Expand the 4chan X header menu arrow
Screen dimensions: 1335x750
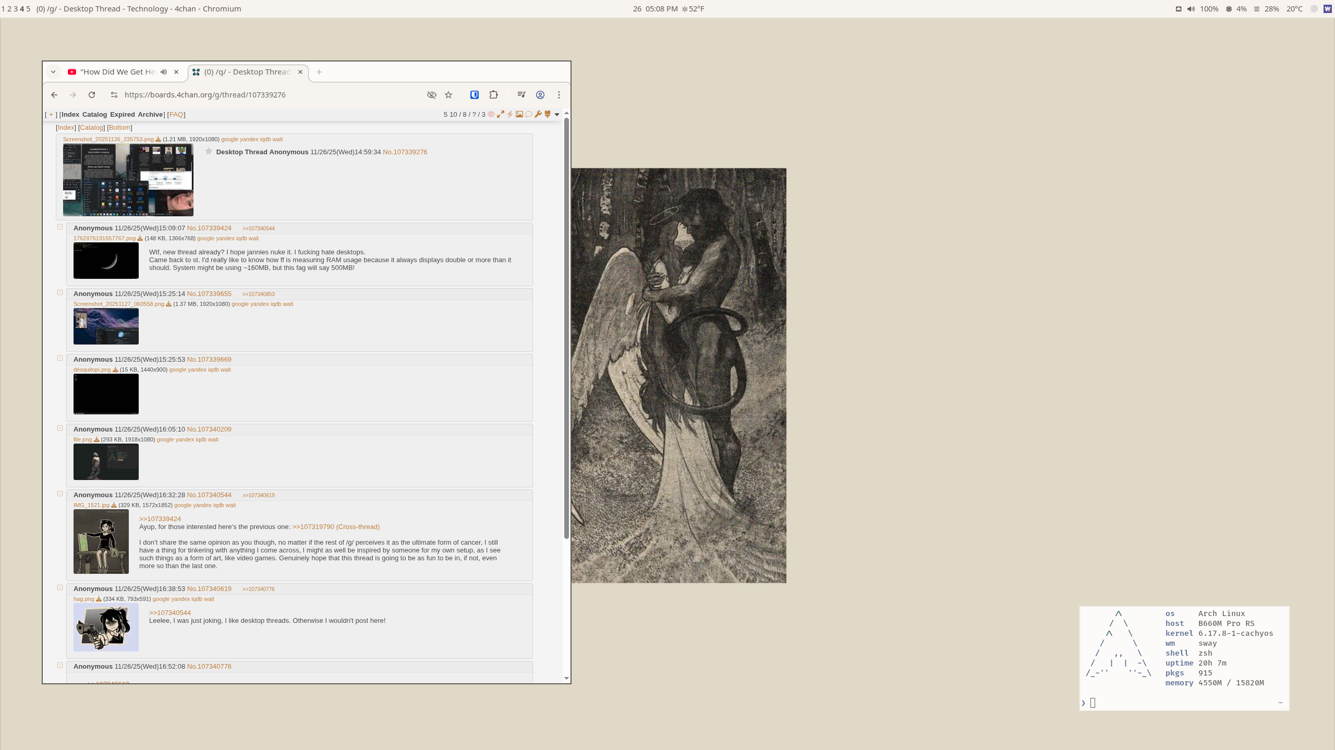pyautogui.click(x=557, y=115)
